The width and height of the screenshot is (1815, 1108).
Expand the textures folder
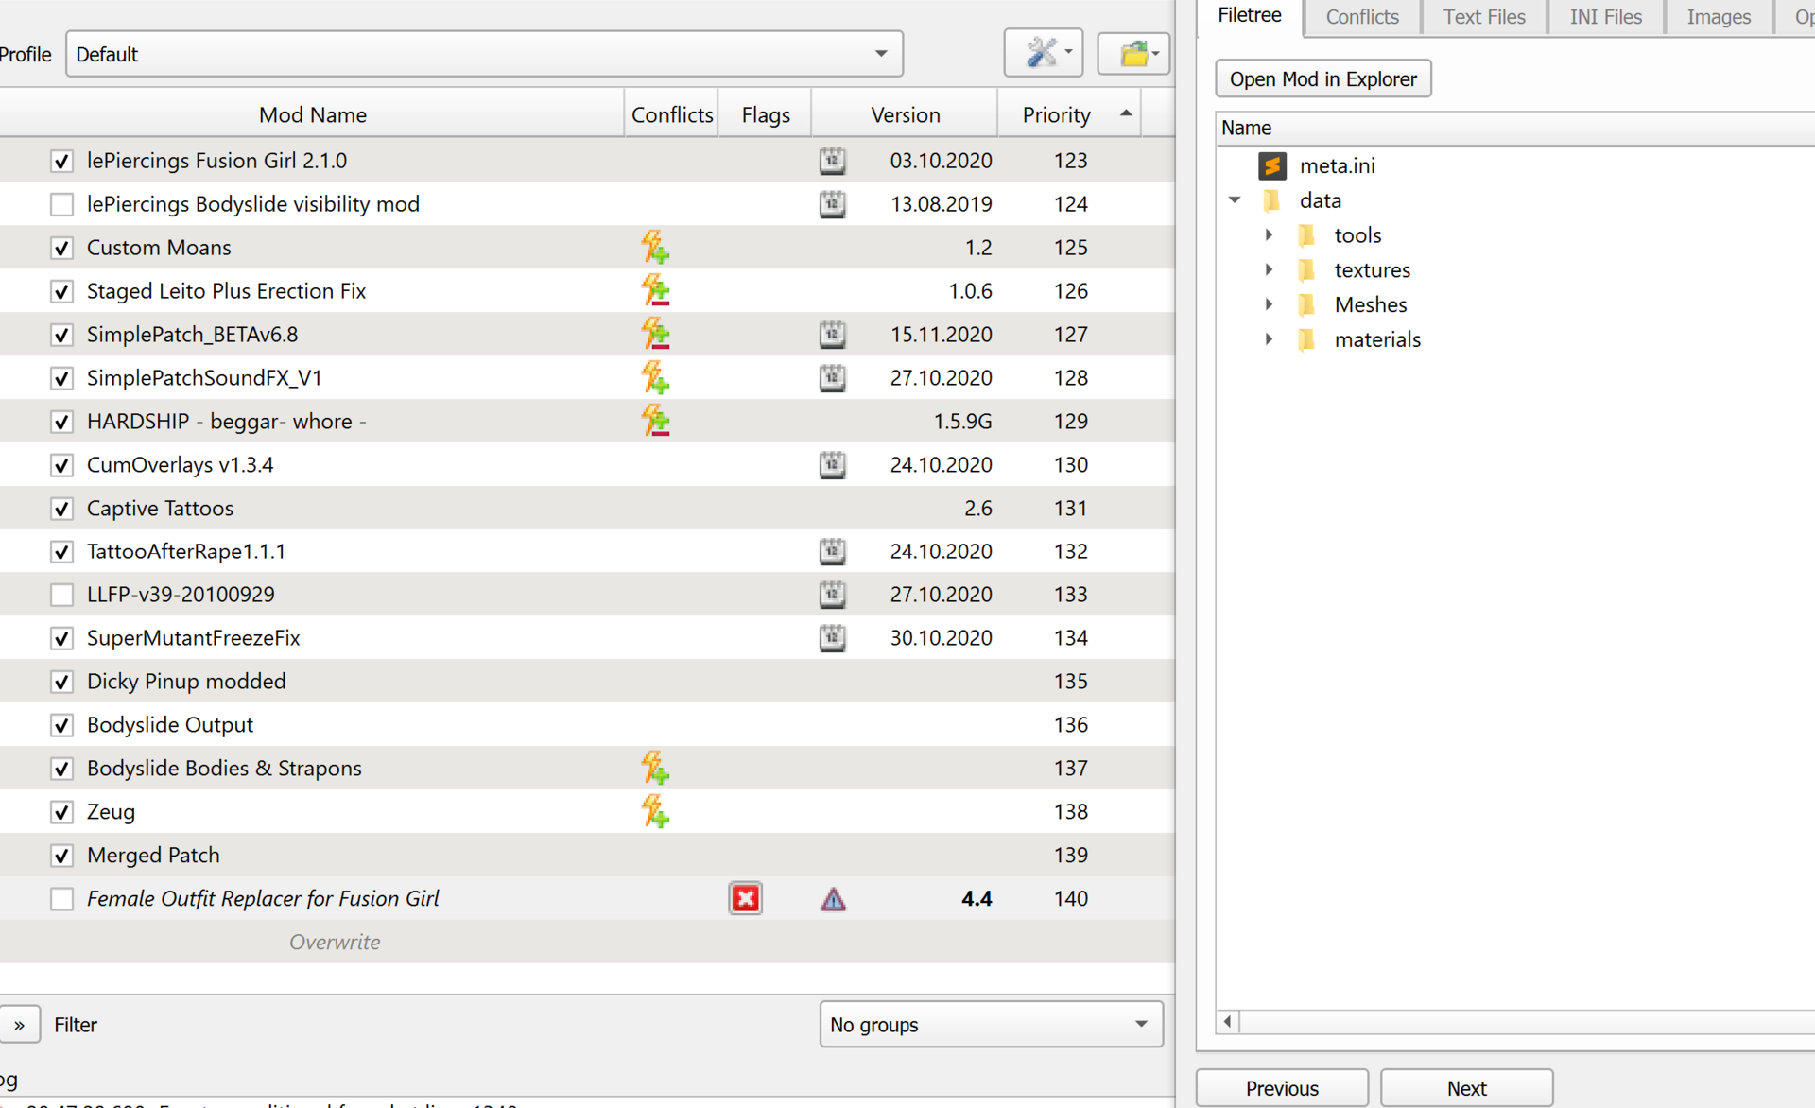(1269, 270)
